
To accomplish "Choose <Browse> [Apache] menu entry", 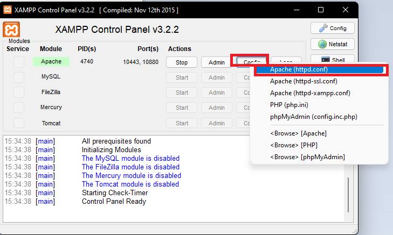I will (298, 133).
